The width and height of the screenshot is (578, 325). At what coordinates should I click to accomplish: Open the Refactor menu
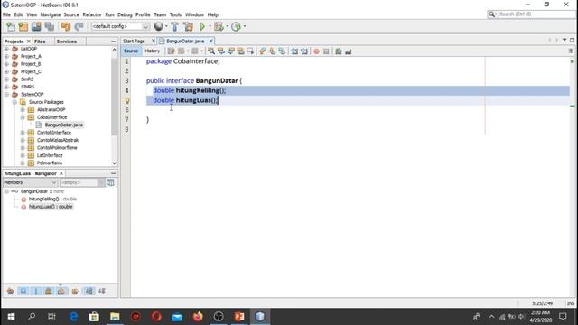tap(92, 14)
